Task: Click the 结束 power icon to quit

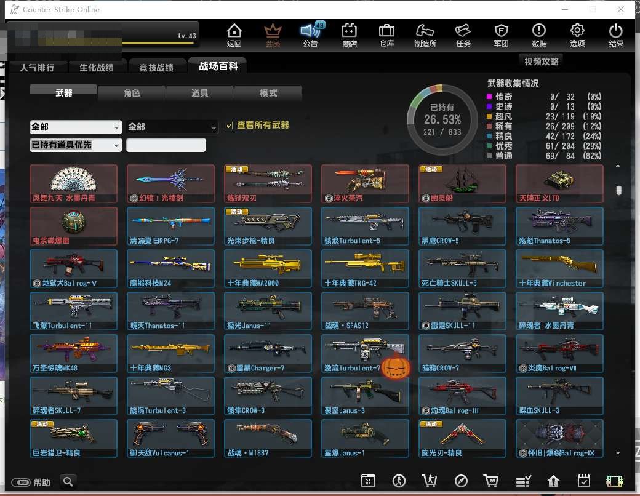Action: click(x=616, y=35)
